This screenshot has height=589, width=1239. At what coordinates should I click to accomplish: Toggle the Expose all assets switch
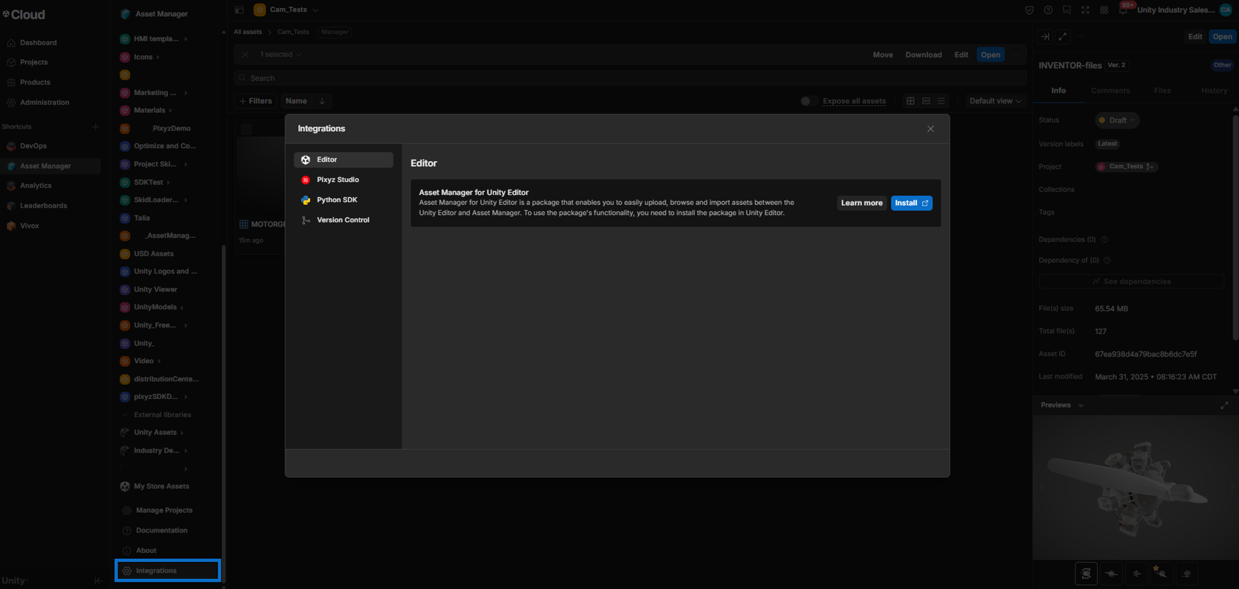point(808,101)
